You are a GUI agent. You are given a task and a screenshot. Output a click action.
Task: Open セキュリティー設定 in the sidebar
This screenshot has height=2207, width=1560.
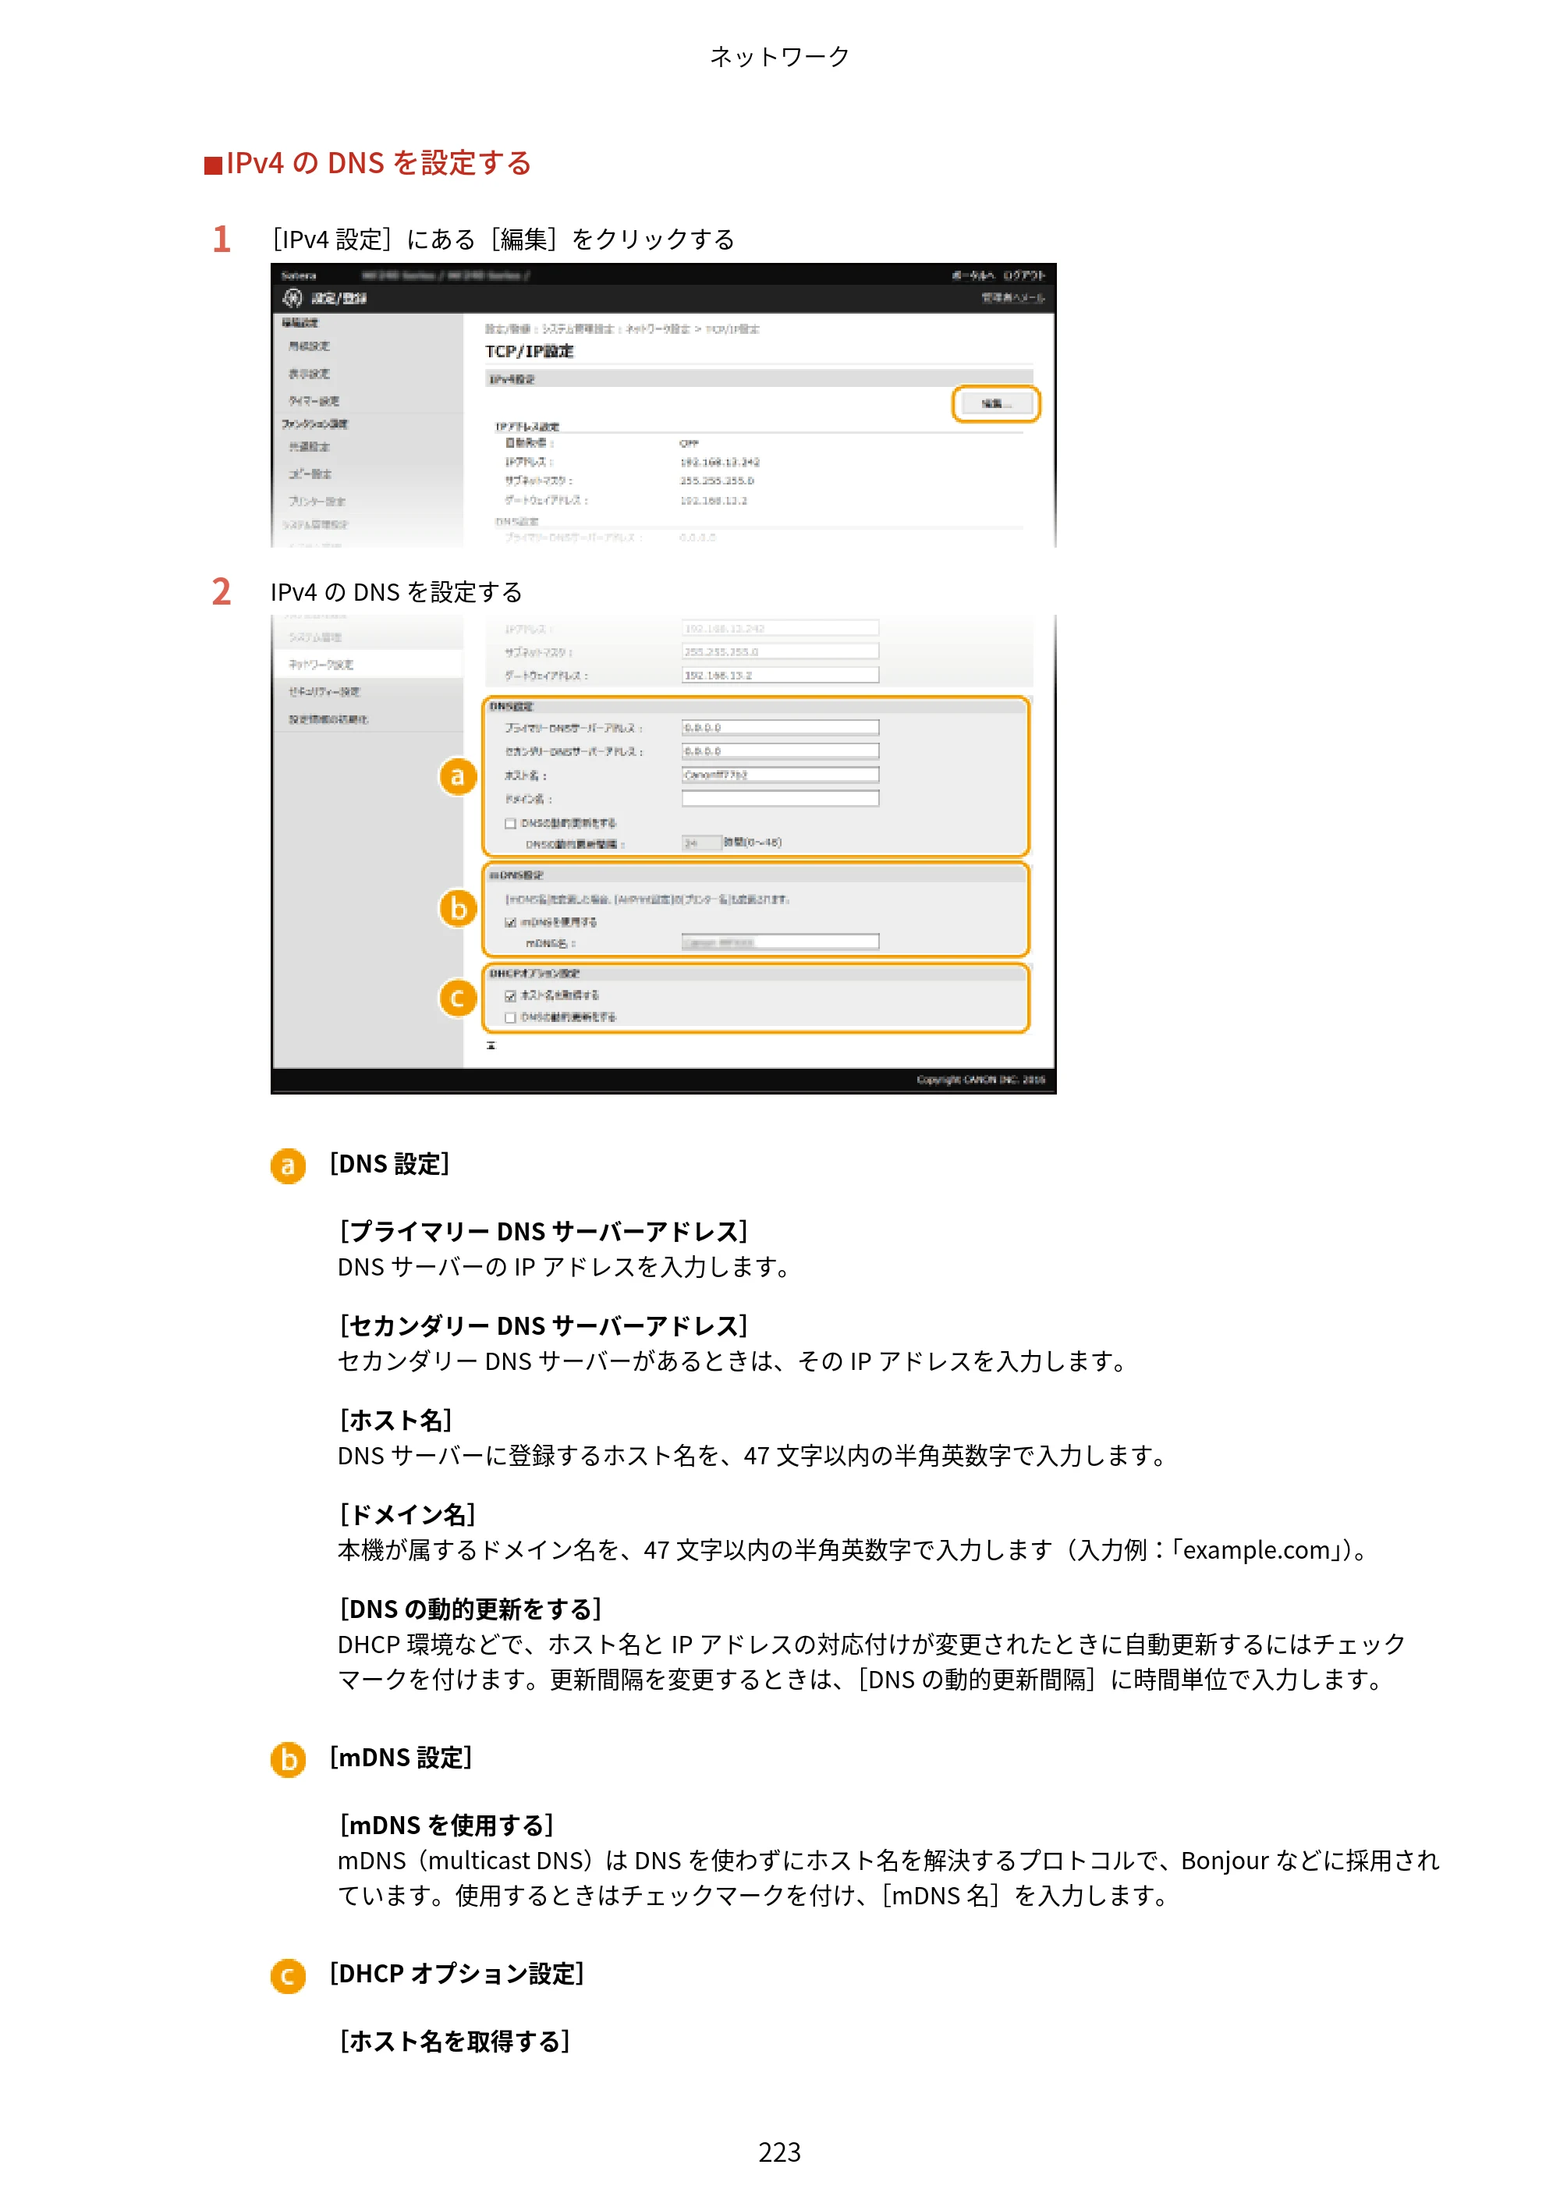(324, 692)
